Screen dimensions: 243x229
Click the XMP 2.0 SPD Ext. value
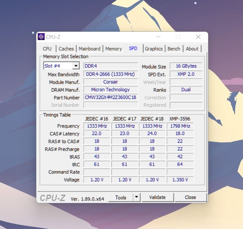(x=186, y=74)
